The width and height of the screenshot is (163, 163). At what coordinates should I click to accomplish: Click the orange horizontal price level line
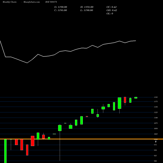(81, 139)
